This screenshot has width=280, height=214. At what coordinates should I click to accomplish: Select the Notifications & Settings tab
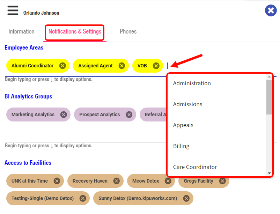click(x=75, y=31)
